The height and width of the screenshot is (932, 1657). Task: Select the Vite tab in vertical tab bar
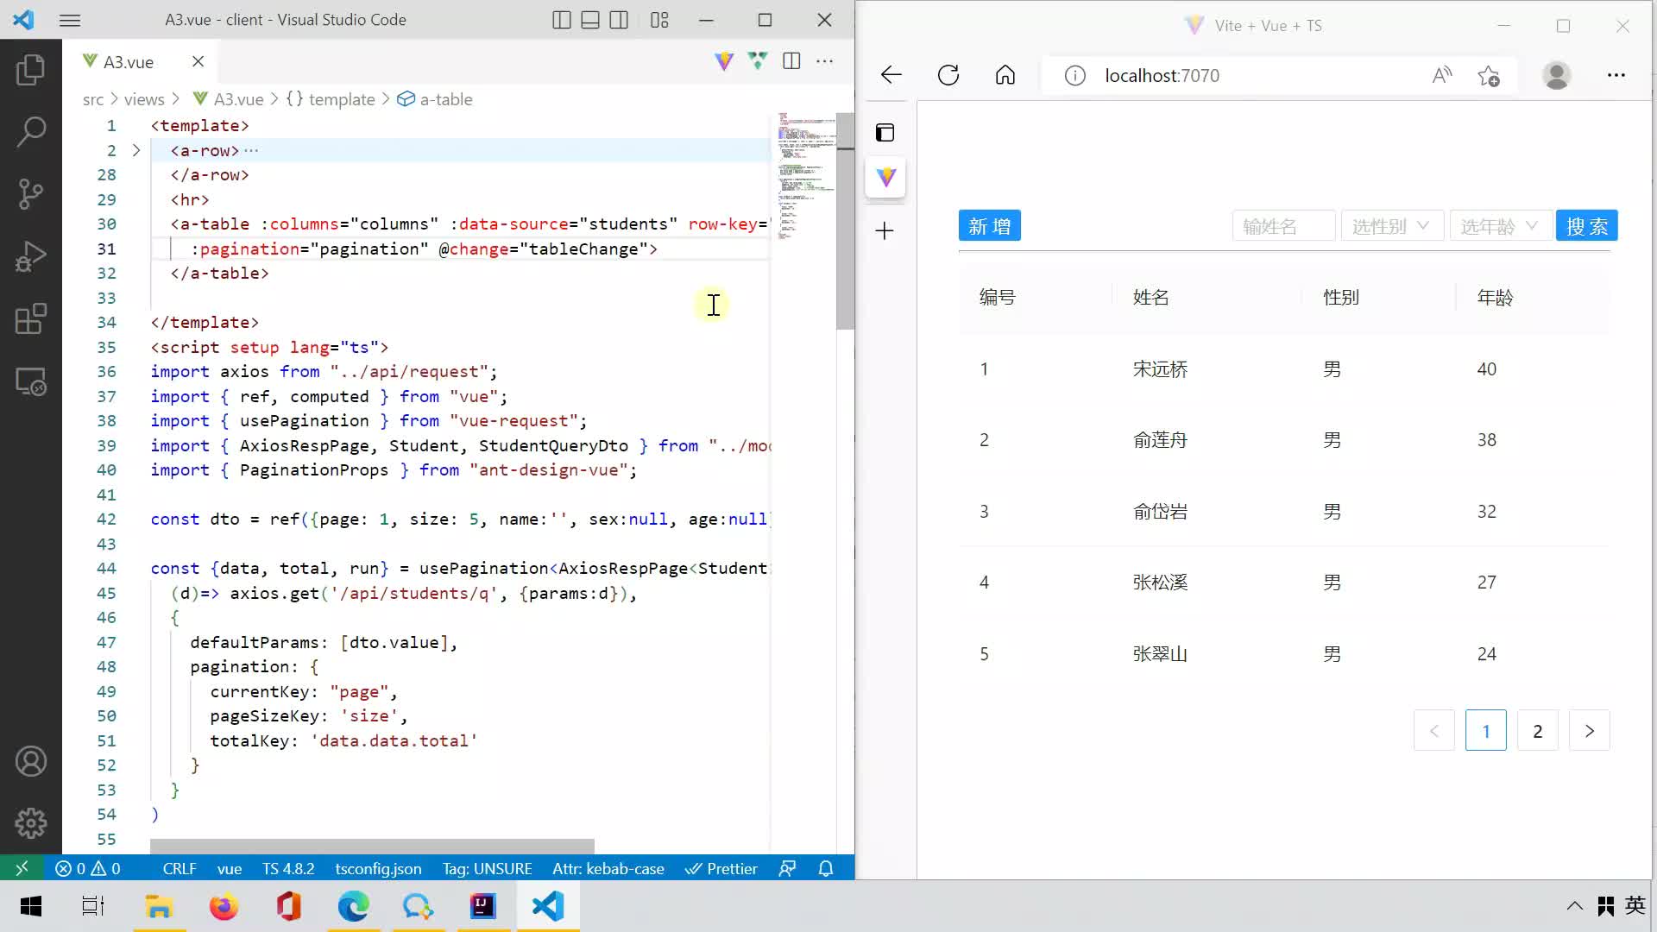(885, 177)
